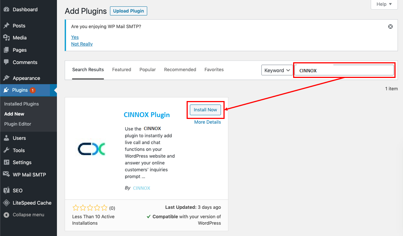Open the Appearance menu label
Screen dimensions: 403x236
click(26, 78)
